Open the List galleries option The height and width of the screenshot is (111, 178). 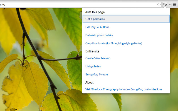tap(93, 66)
